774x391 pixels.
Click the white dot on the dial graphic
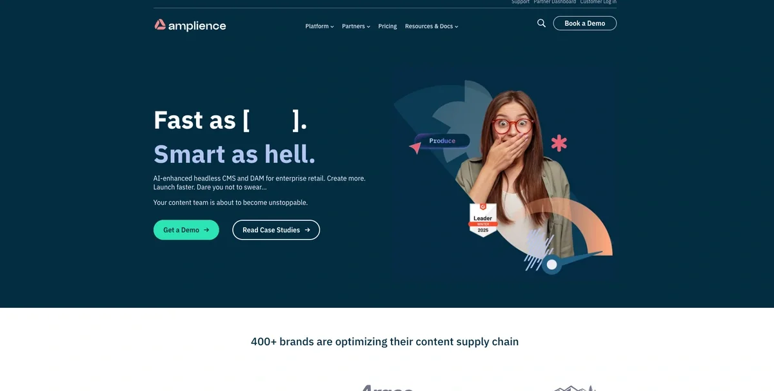click(551, 265)
